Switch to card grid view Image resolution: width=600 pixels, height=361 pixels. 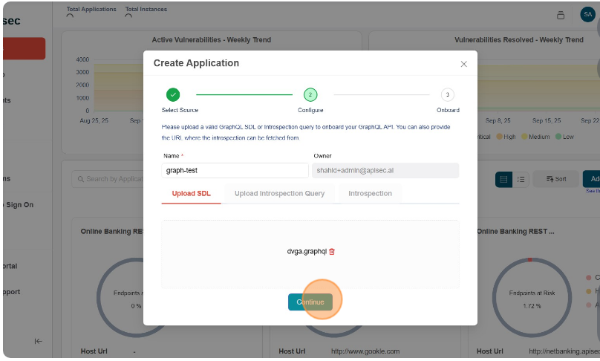(504, 179)
